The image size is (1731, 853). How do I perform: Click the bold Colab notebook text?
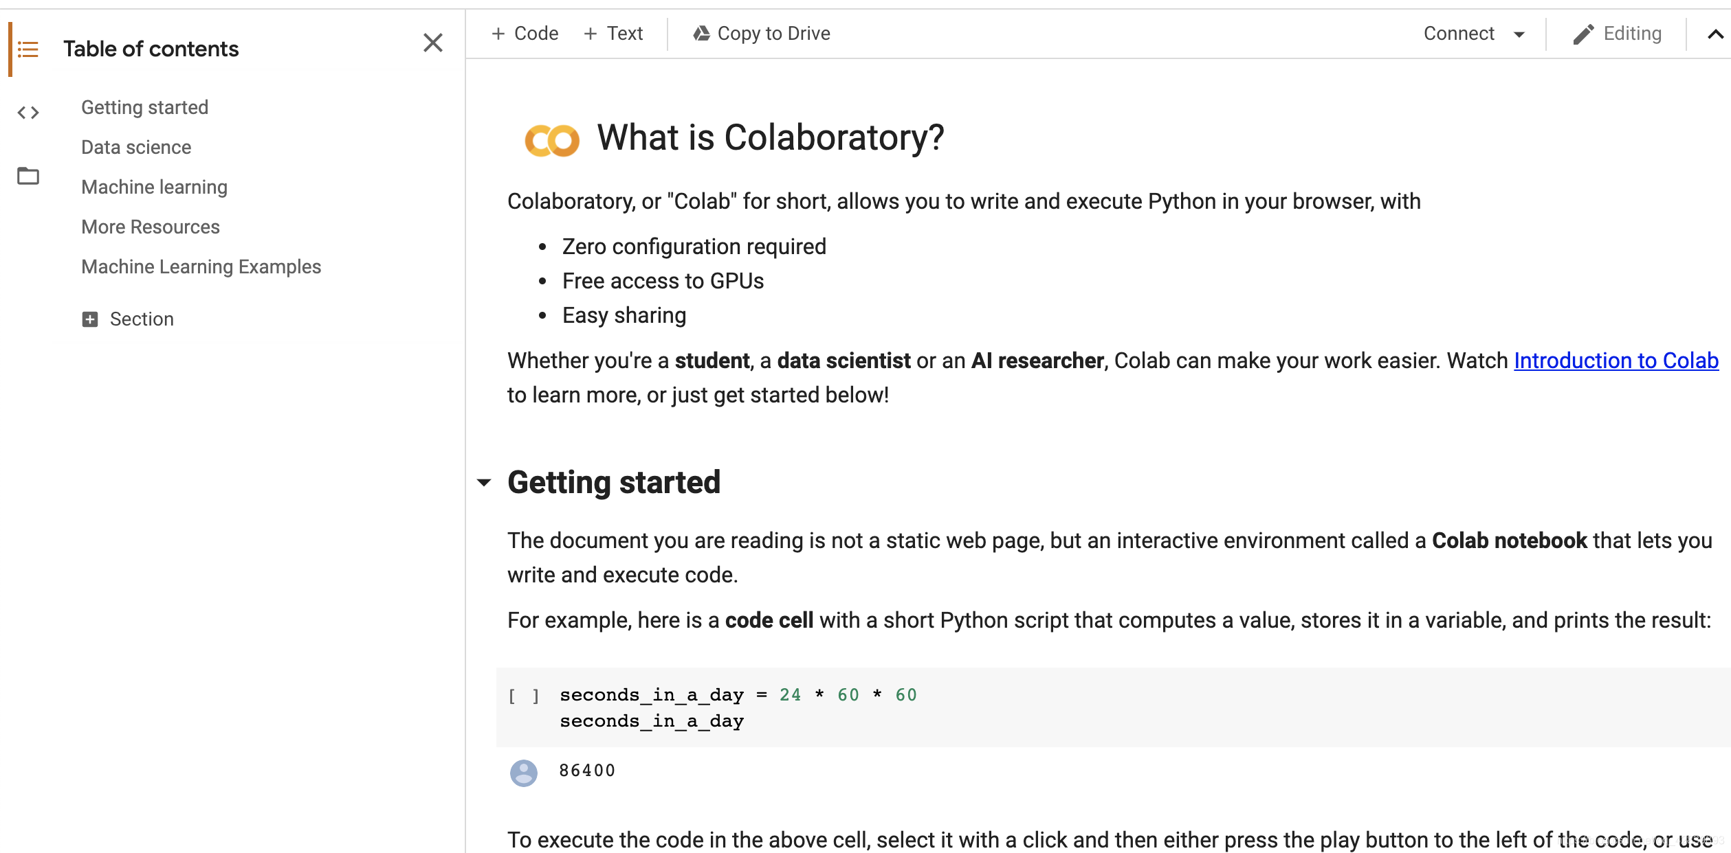[x=1510, y=541]
